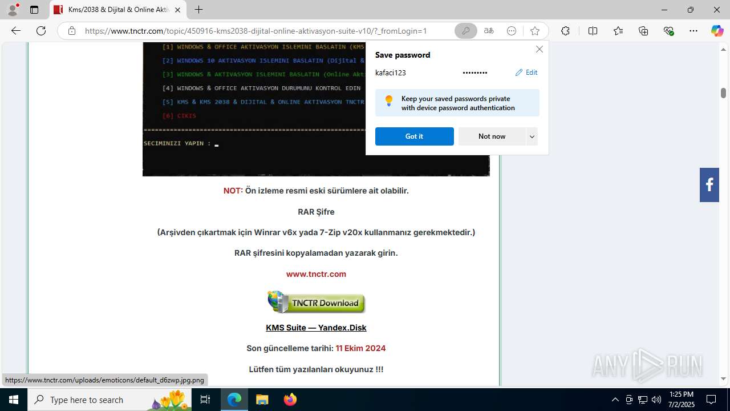
Task: Click the taskbar search box
Action: click(x=109, y=400)
